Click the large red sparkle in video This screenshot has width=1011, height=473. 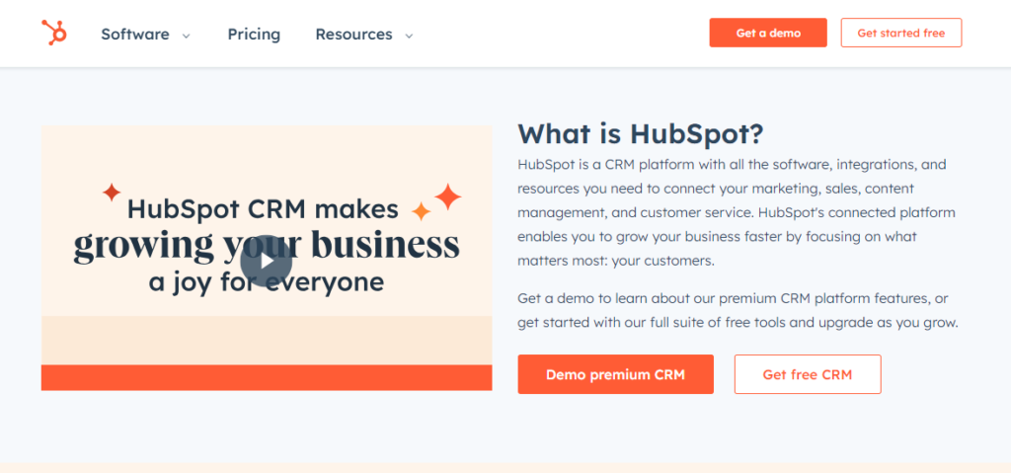(448, 197)
